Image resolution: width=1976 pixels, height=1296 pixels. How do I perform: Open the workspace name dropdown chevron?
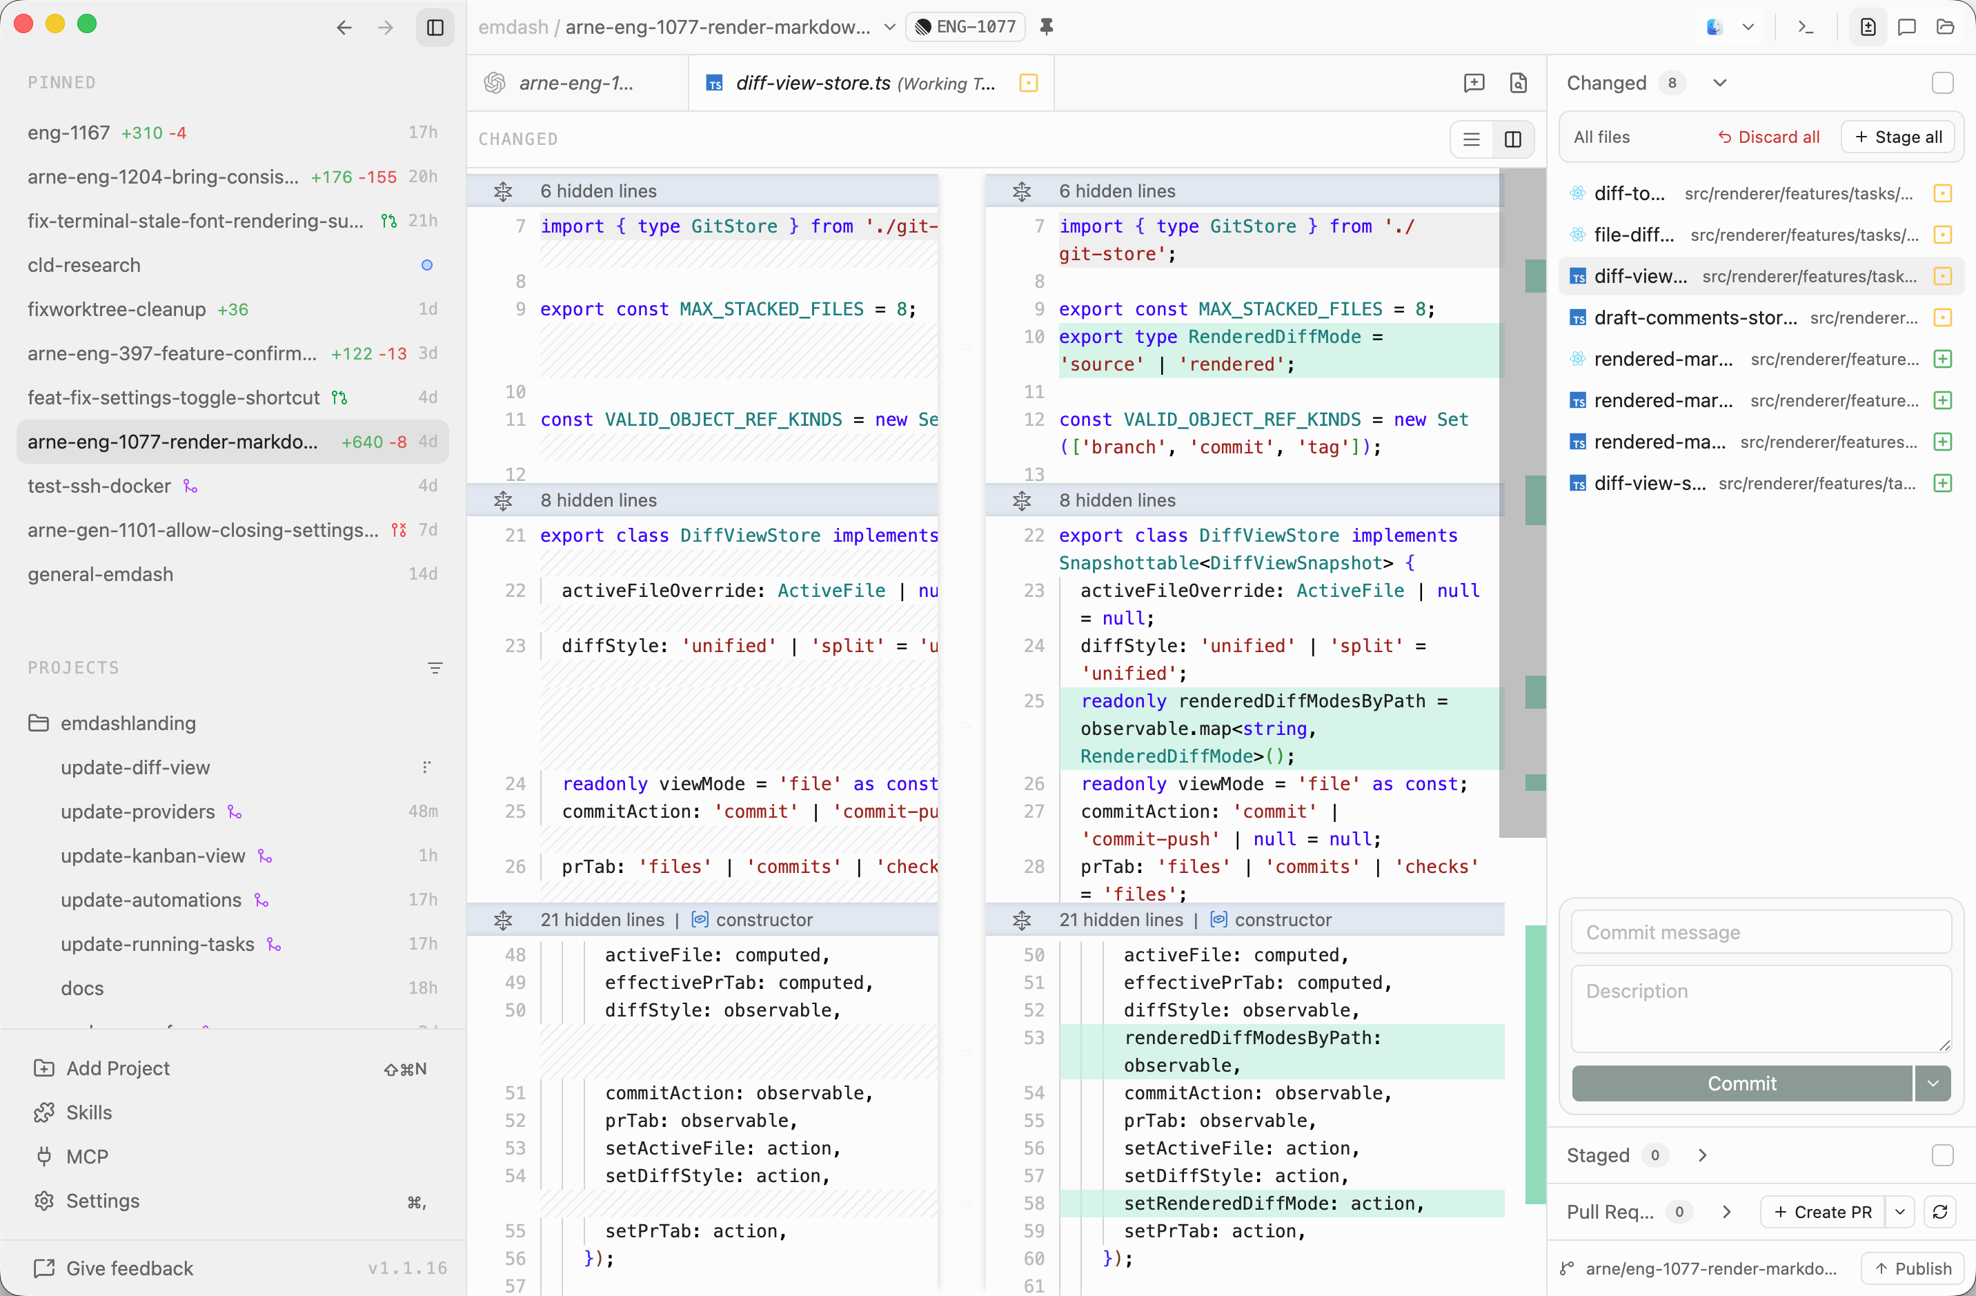(x=889, y=28)
